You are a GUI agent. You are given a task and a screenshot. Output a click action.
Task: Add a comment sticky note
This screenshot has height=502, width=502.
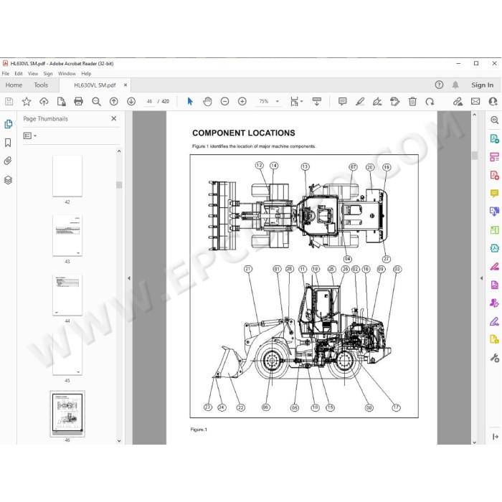point(342,102)
